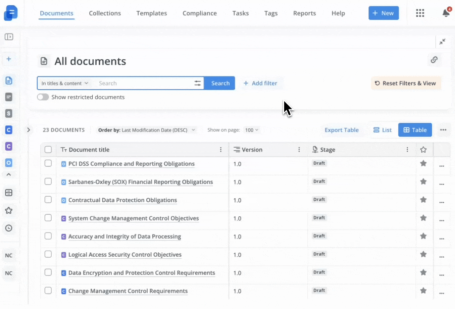
Task: Collapse the panel with the shrink arrows icon
Action: (x=442, y=42)
